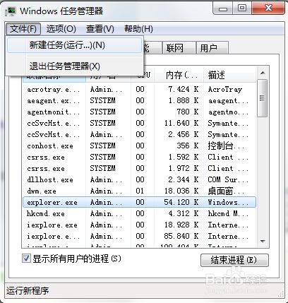Sort by the 内存 column header
Image resolution: width=288 pixels, height=303 pixels.
[x=179, y=75]
